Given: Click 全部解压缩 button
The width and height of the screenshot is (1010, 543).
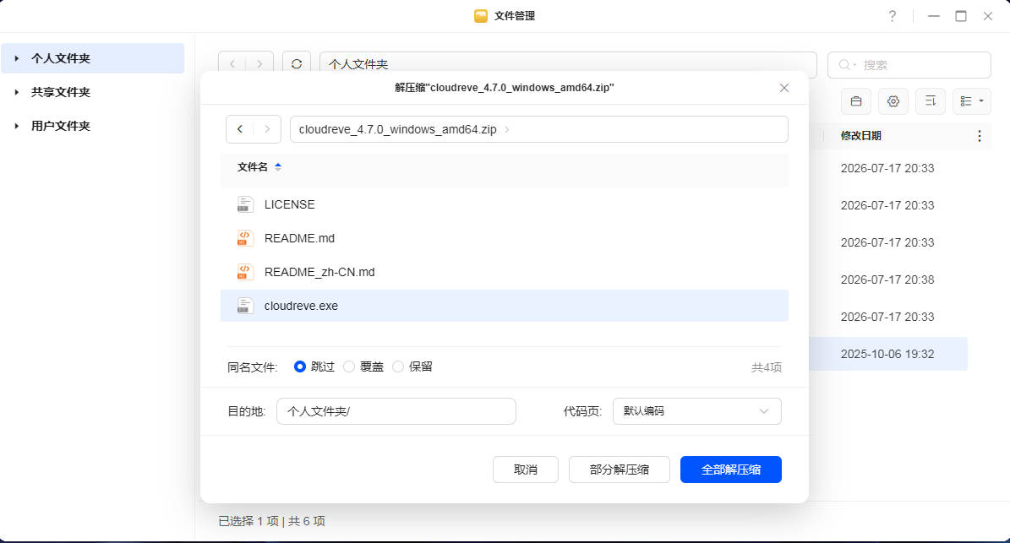Looking at the screenshot, I should [731, 470].
